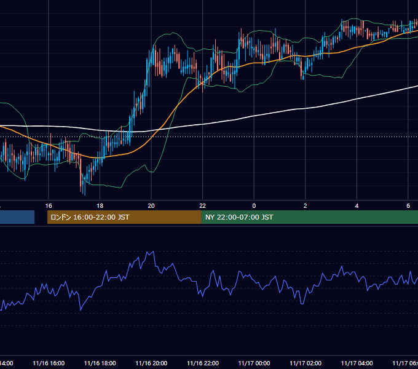Click the NY 22:00-07:00 JST session bar
This screenshot has width=418, height=369.
pos(309,217)
